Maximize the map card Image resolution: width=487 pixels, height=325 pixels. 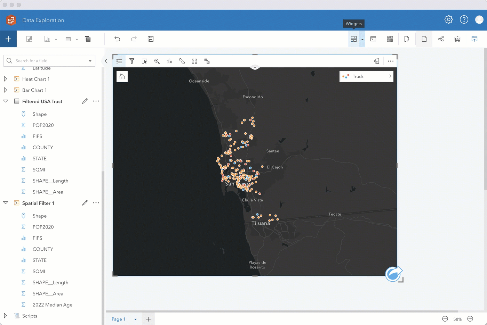(x=194, y=61)
